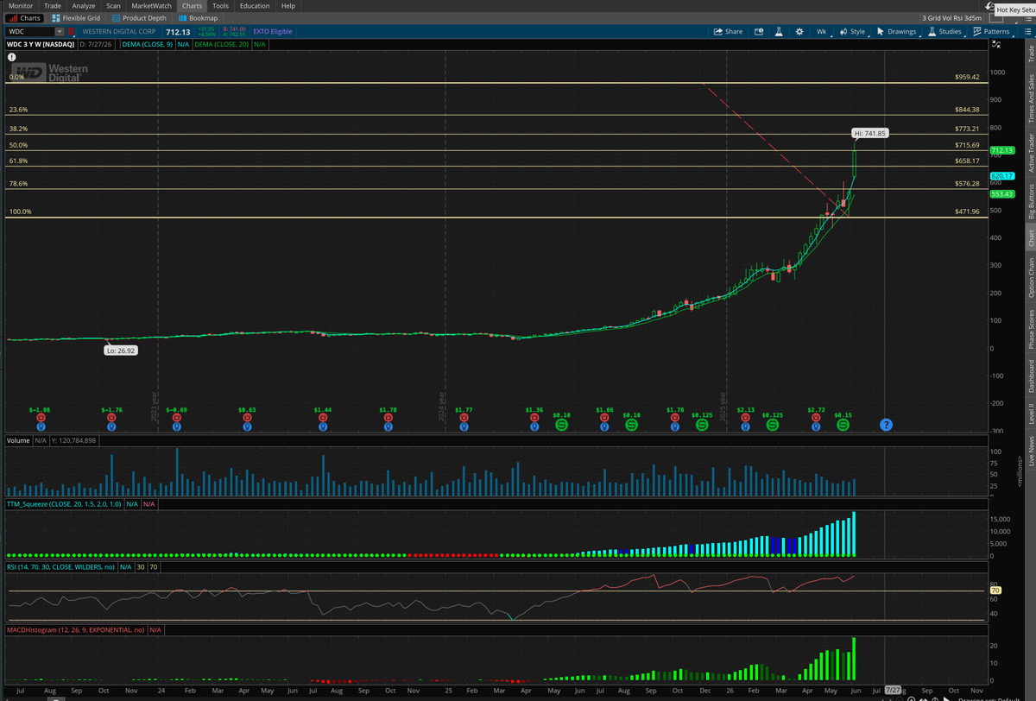Toggle the Big Buttons side panel

[x=1030, y=202]
